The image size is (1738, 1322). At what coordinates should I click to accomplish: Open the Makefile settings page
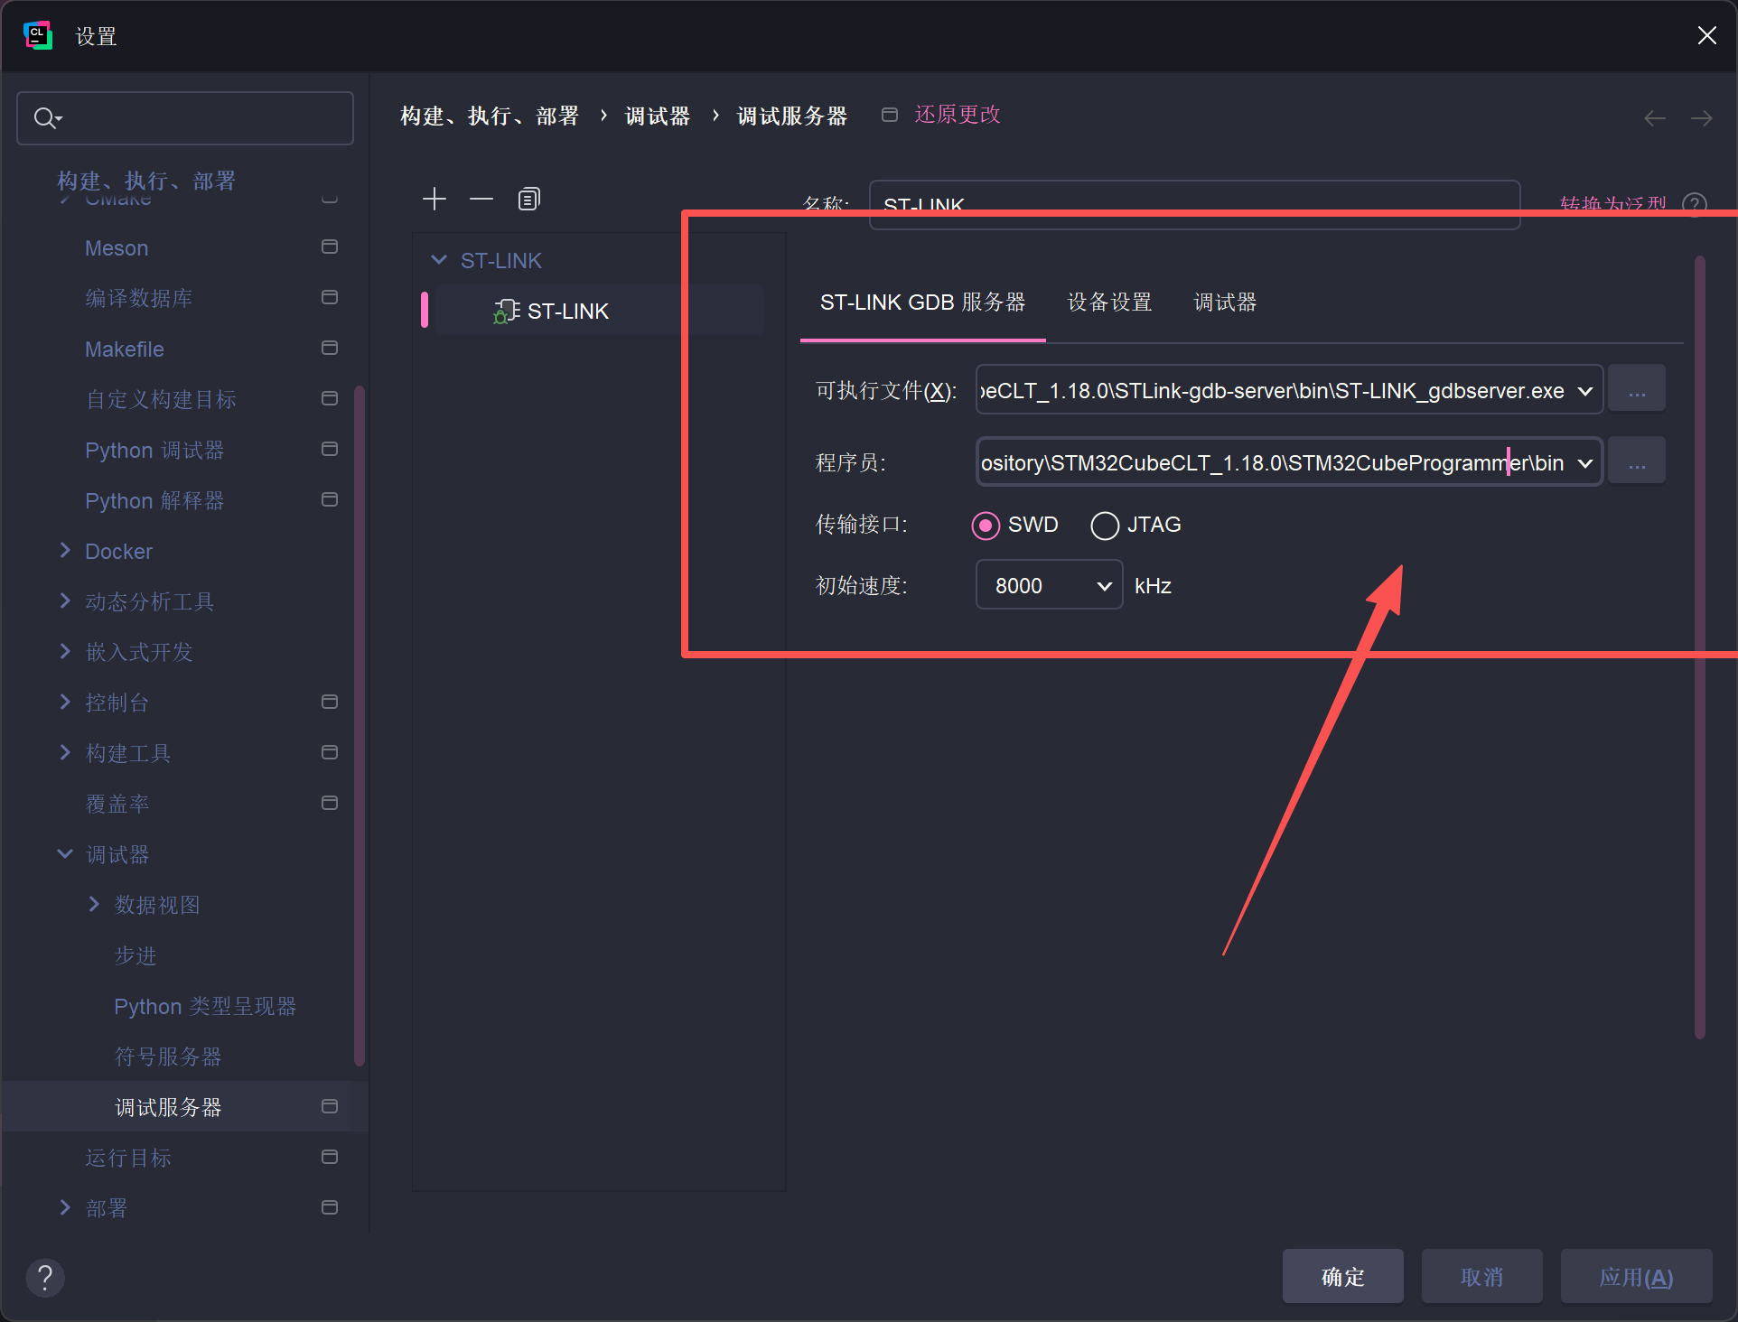(x=125, y=349)
